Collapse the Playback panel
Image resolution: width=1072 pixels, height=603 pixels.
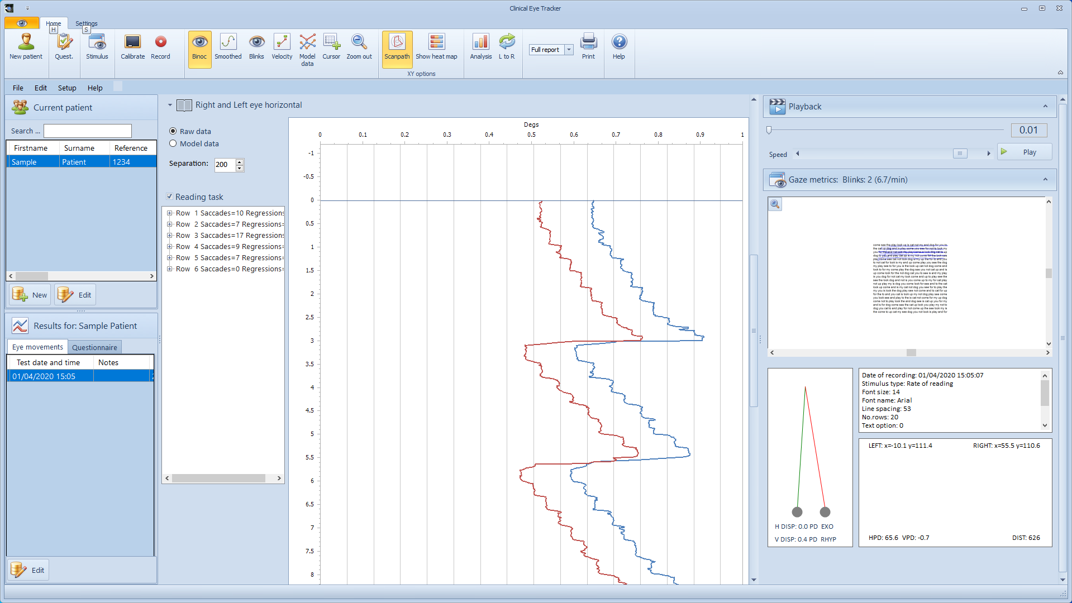click(x=1045, y=107)
